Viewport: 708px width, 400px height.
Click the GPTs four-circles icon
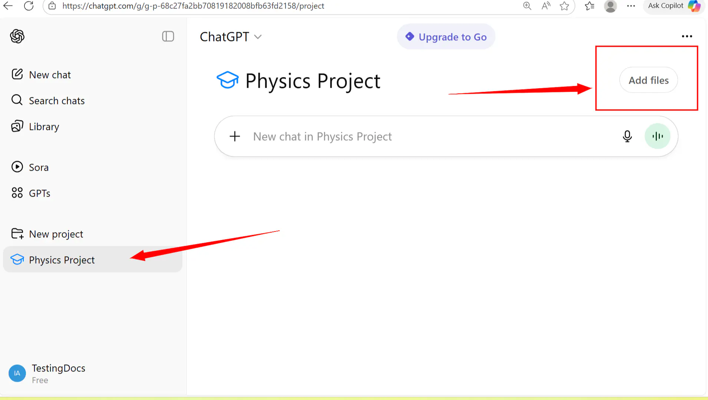coord(17,193)
